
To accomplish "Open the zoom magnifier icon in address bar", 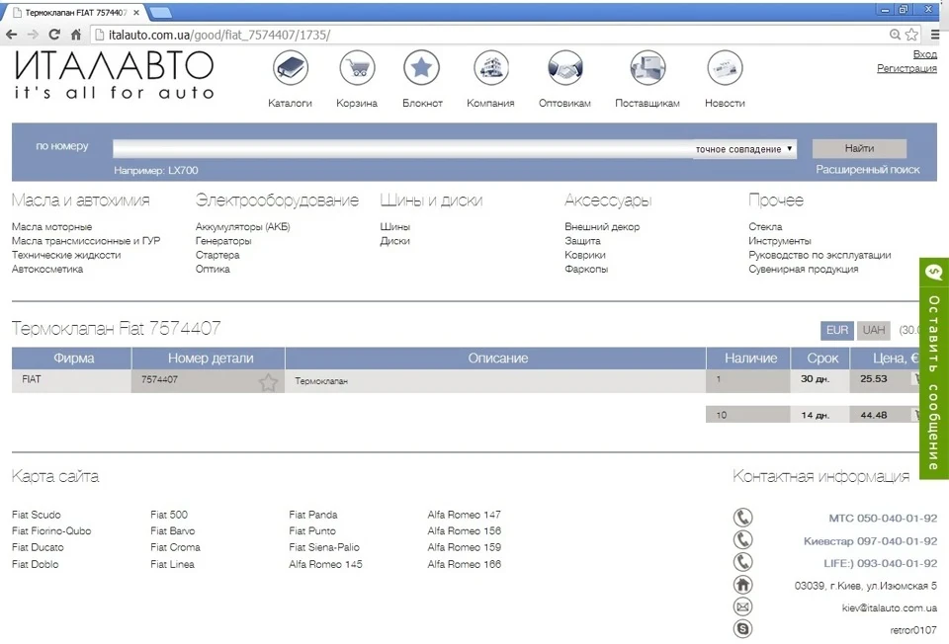I will point(896,35).
